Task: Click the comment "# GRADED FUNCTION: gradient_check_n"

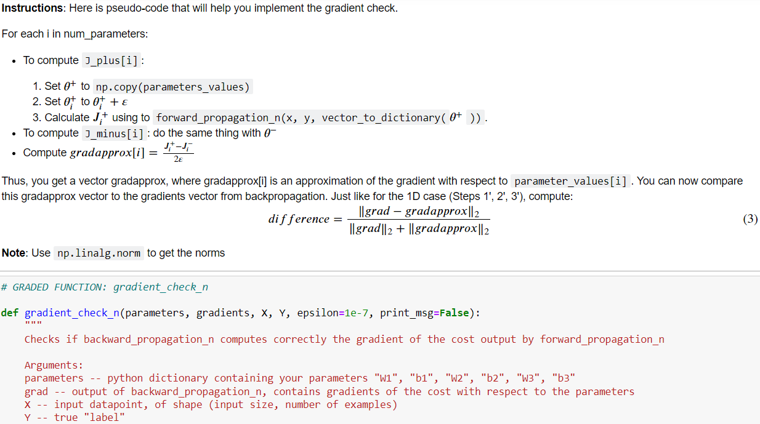Action: 104,287
